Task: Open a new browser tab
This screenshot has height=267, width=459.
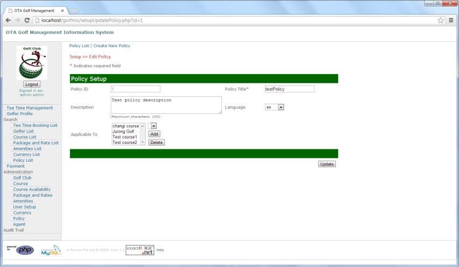Action: tap(74, 11)
